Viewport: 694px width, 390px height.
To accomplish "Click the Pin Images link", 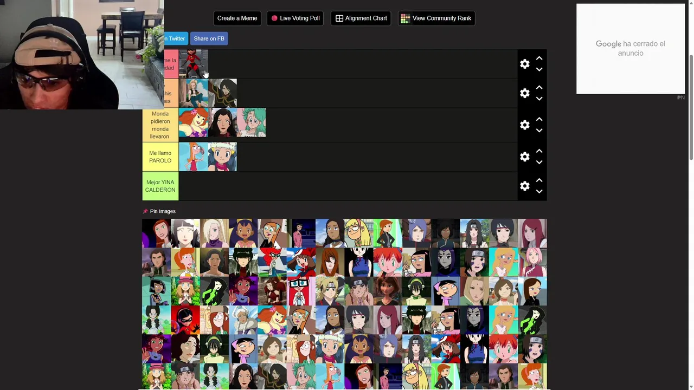I will 163,211.
